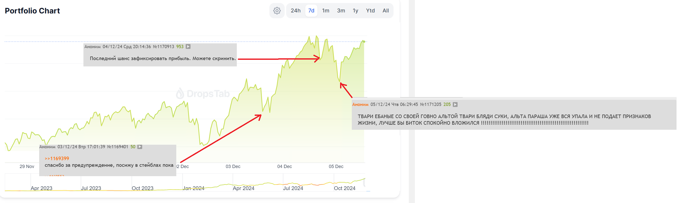Viewport: 684px width, 203px height.
Task: Click post number №1171205
Action: click(430, 105)
